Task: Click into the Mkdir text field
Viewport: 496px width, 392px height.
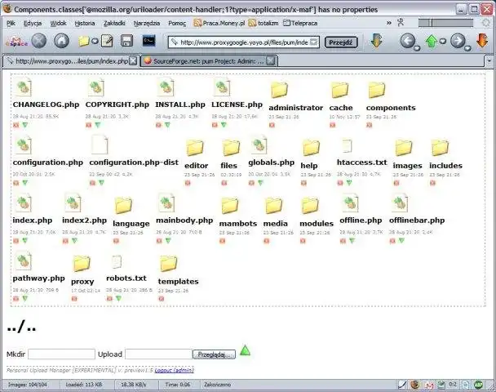Action: 61,354
